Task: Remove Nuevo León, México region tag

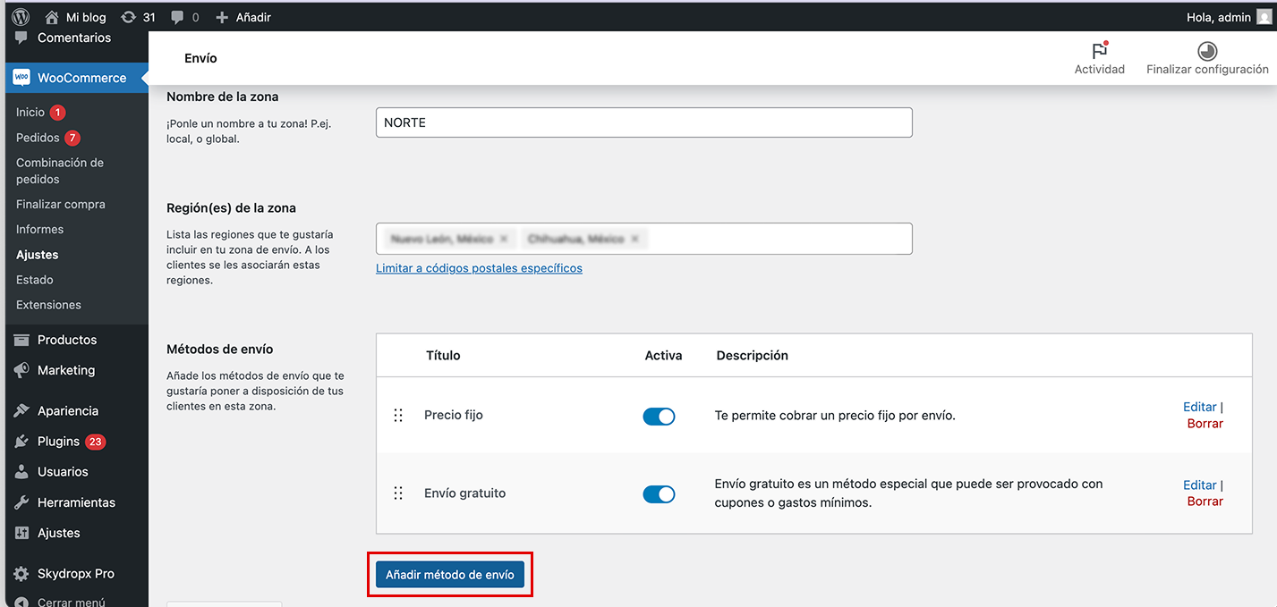Action: (504, 239)
